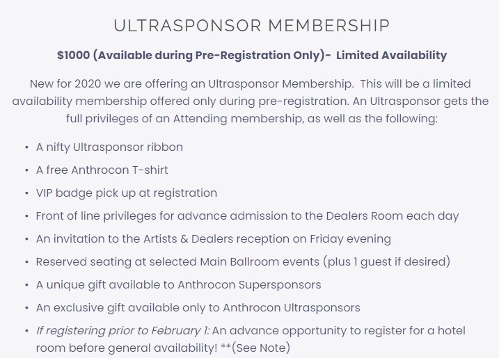Click the VIP badge pick up item
499x358 pixels.
[x=126, y=193]
